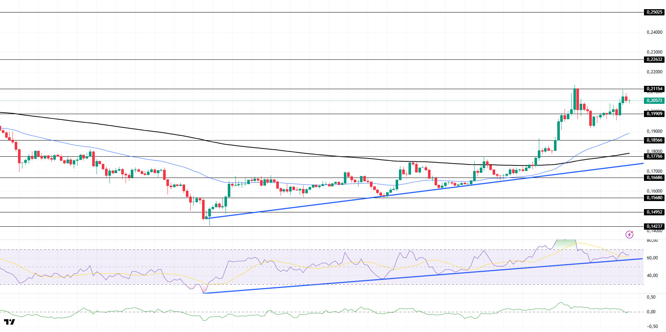Viewport: 666px width, 332px height.
Task: Select the 0,21154 resistance price label
Action: [x=654, y=89]
